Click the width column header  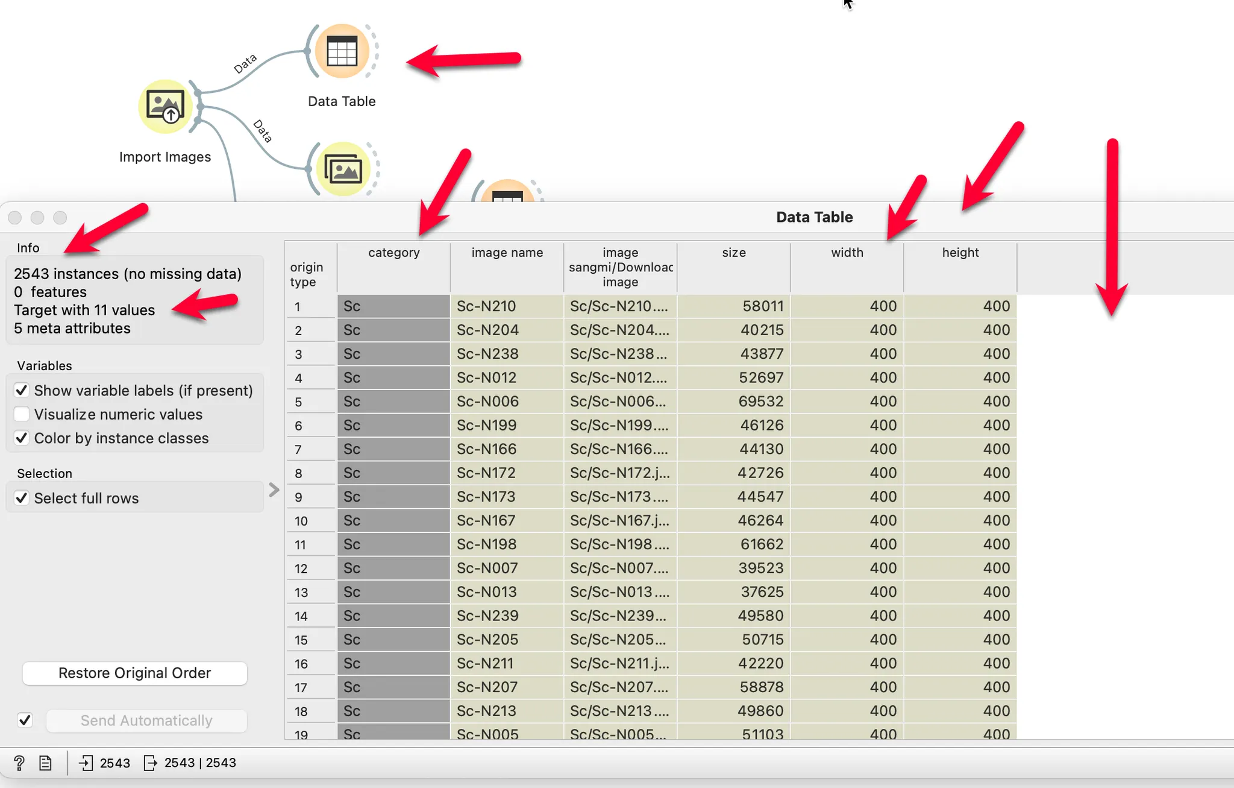point(847,253)
